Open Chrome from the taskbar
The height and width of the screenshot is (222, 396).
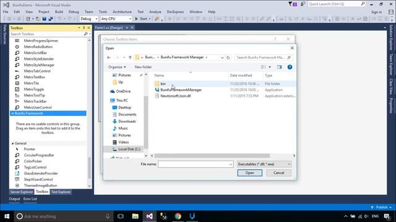(x=178, y=216)
